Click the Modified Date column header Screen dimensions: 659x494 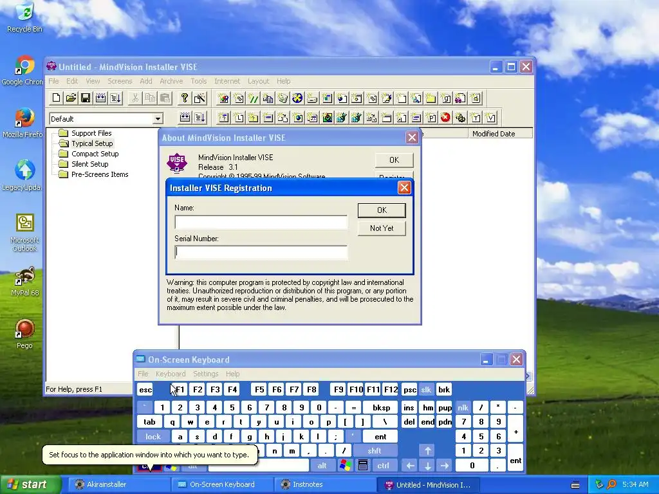(499, 134)
